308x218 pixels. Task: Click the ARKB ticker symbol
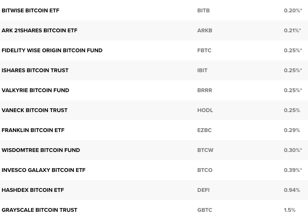205,30
